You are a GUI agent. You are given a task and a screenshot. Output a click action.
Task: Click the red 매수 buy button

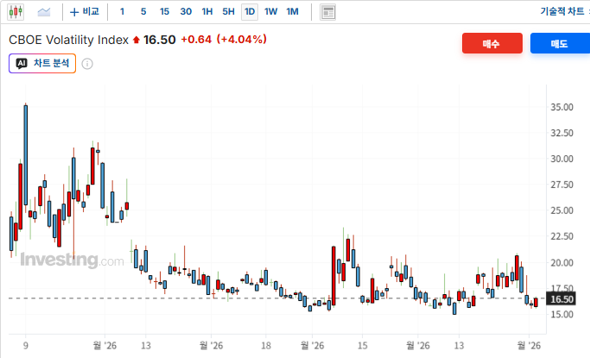(492, 43)
